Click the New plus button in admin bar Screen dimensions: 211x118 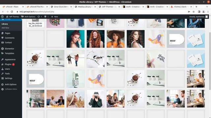54,17
